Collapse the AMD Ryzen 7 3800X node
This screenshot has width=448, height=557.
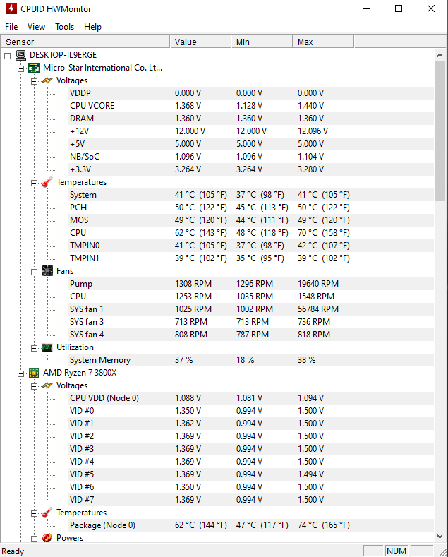[x=20, y=373]
